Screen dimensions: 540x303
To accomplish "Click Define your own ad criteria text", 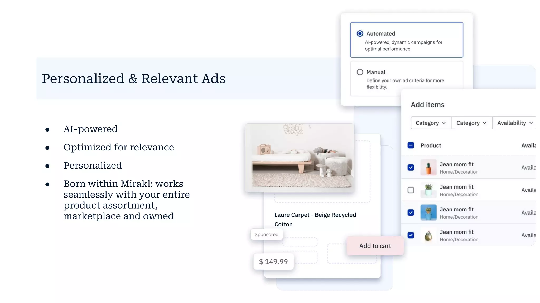I will [x=405, y=84].
